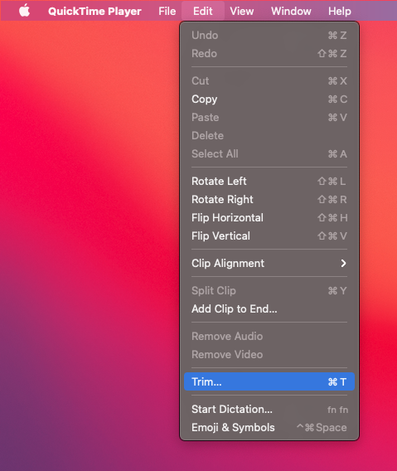Expand the Clip Alignment submenu
Image resolution: width=397 pixels, height=471 pixels.
point(269,263)
